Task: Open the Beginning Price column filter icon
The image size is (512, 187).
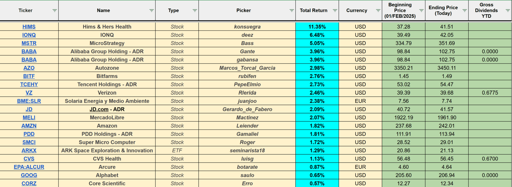Action: pos(421,10)
